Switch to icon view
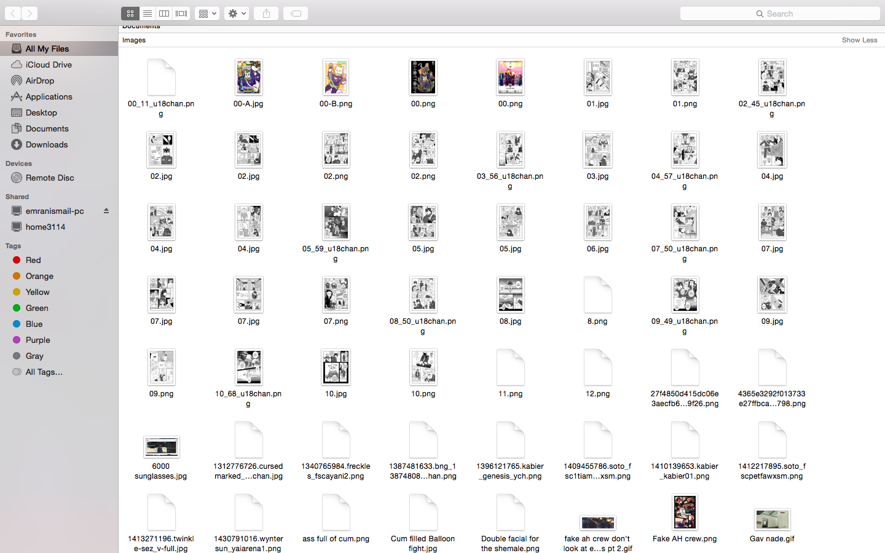This screenshot has height=553, width=885. 130,13
